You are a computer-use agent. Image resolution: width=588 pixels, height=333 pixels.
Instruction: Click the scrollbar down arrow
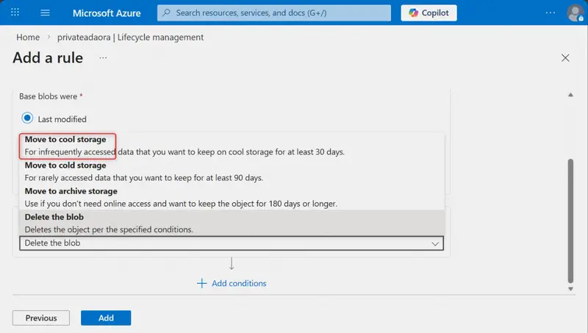pos(570,289)
